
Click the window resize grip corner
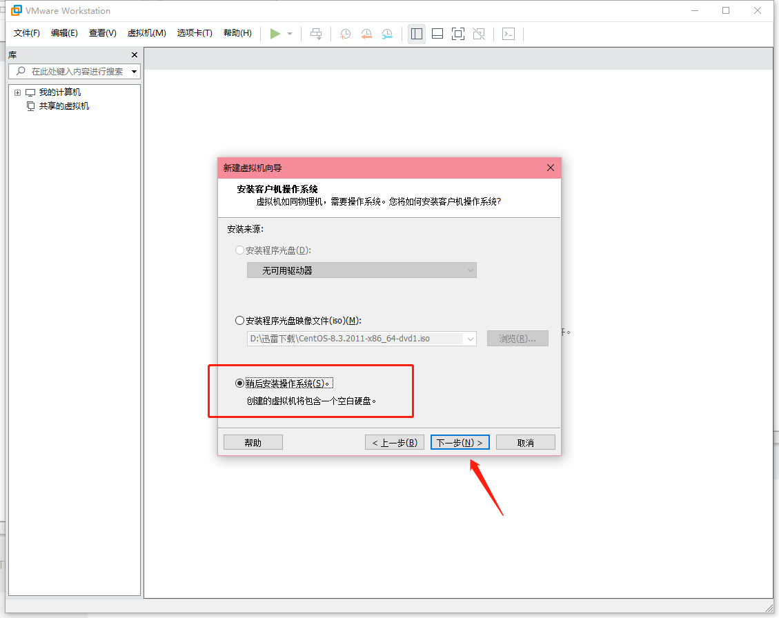[x=769, y=608]
